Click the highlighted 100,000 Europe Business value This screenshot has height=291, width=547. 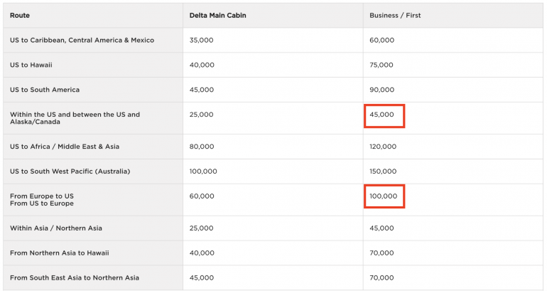384,196
